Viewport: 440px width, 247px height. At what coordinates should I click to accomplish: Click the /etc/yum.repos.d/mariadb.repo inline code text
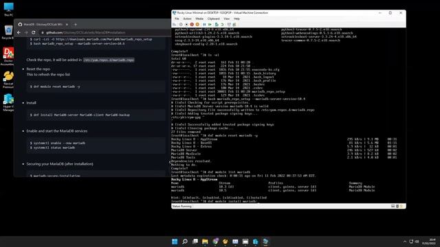pyautogui.click(x=109, y=60)
